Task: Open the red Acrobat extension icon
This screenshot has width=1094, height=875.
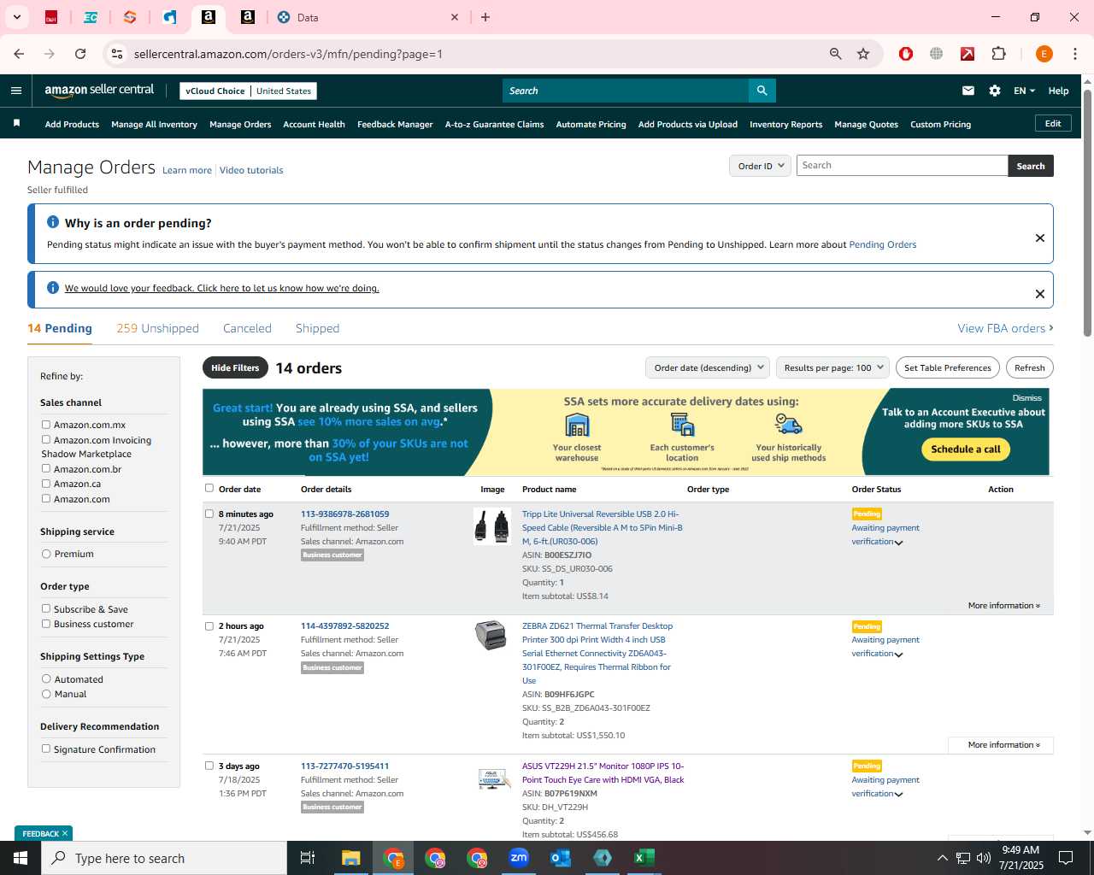Action: [x=968, y=54]
